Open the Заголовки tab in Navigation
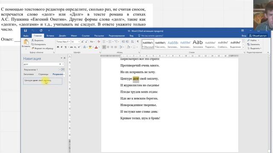This screenshot has height=153, width=273. click(29, 74)
